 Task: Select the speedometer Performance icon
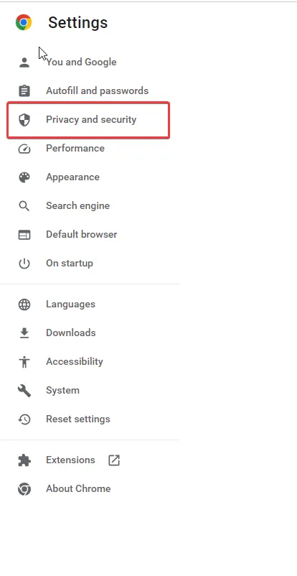point(24,149)
